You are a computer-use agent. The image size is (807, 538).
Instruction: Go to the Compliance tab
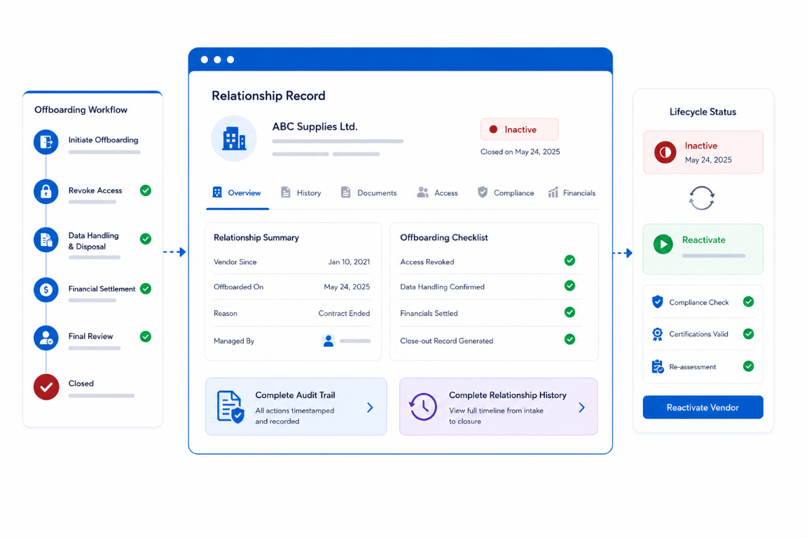[506, 193]
